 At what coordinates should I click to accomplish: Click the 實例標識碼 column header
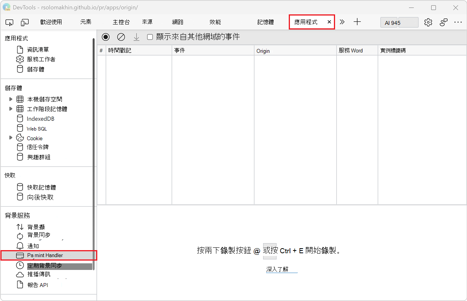[422, 50]
